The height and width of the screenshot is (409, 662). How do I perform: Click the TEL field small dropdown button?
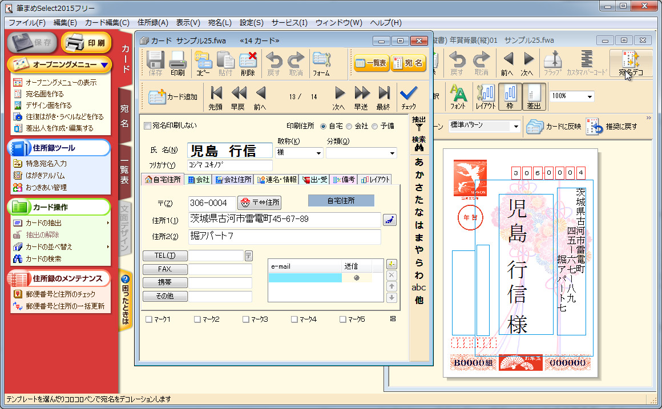tap(249, 256)
